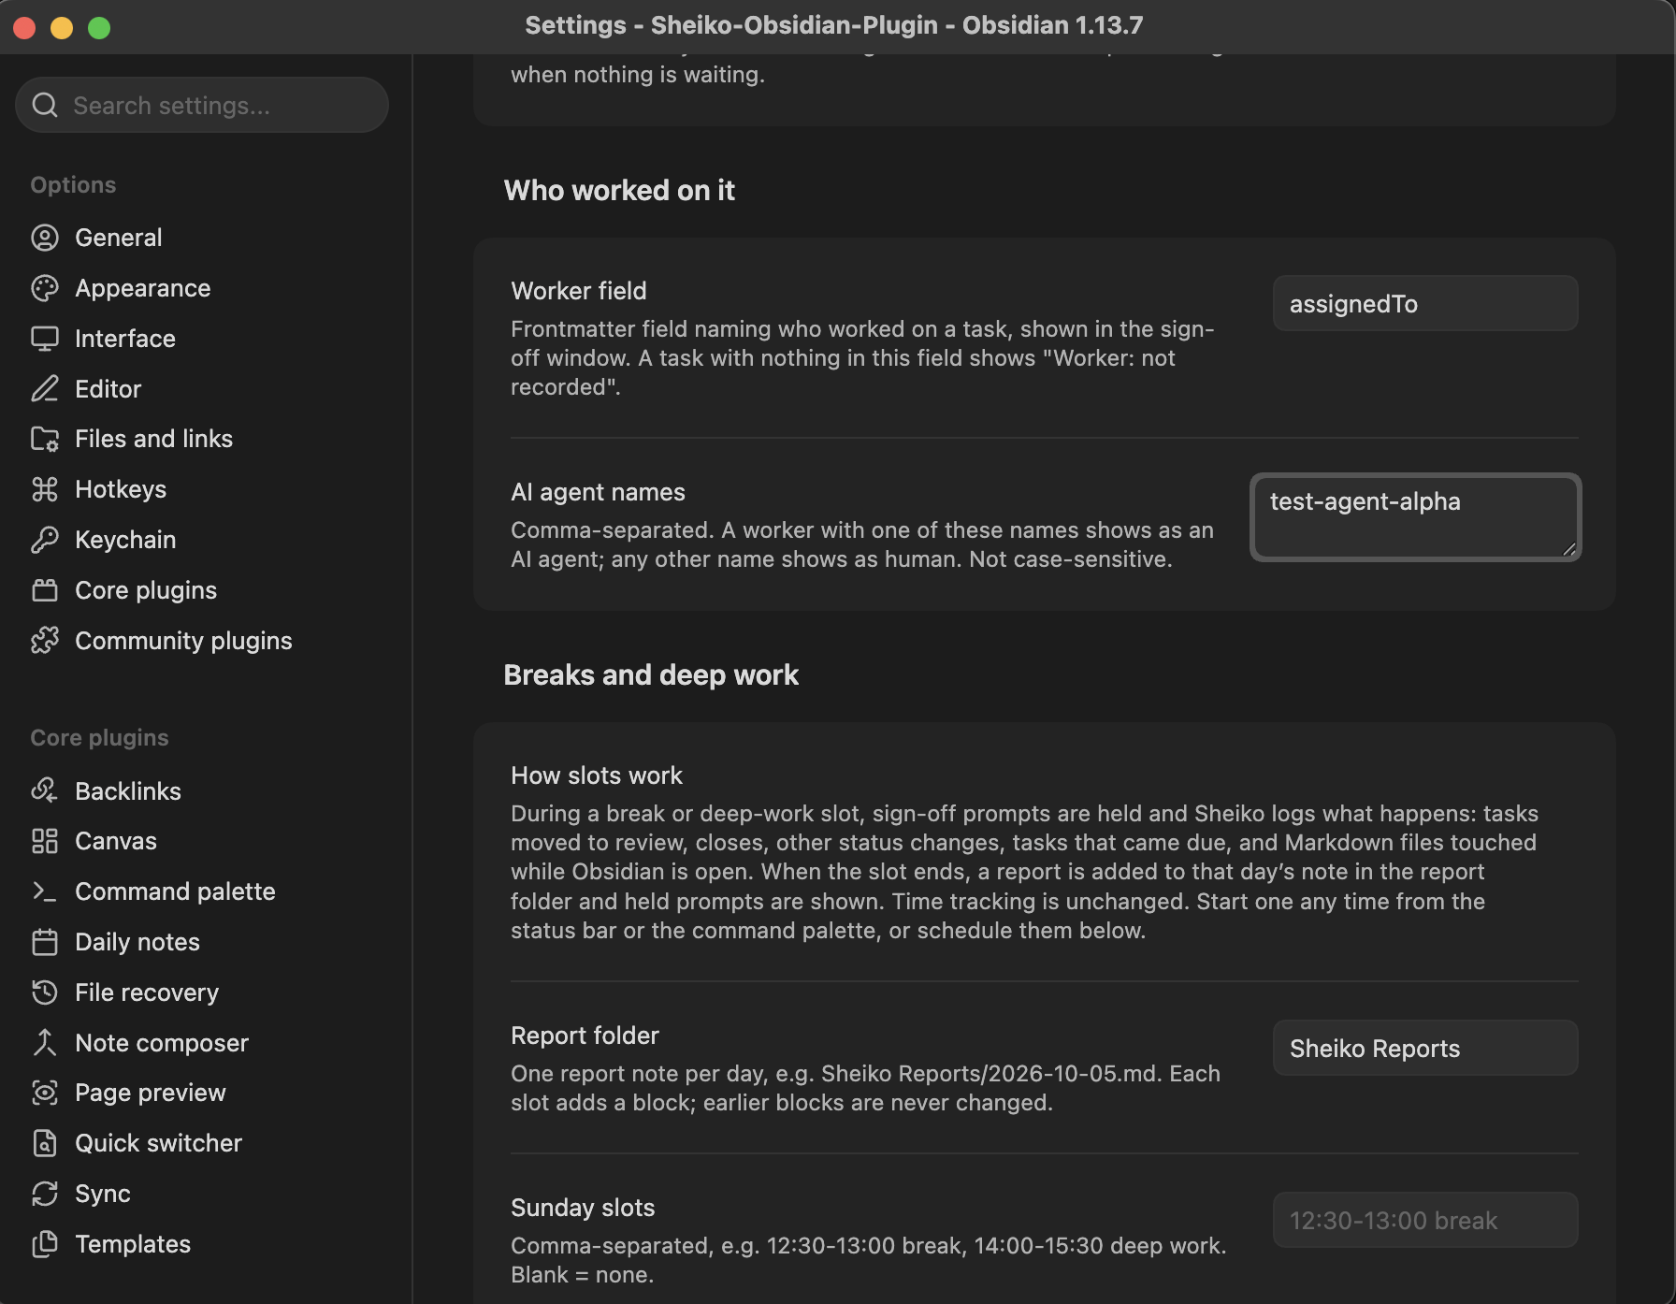
Task: Click the AI agent names text area
Action: [1416, 517]
